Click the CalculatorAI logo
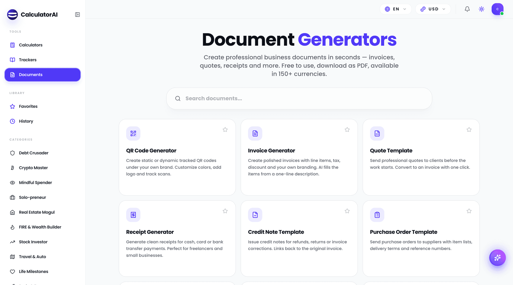Image resolution: width=513 pixels, height=285 pixels. tap(32, 15)
